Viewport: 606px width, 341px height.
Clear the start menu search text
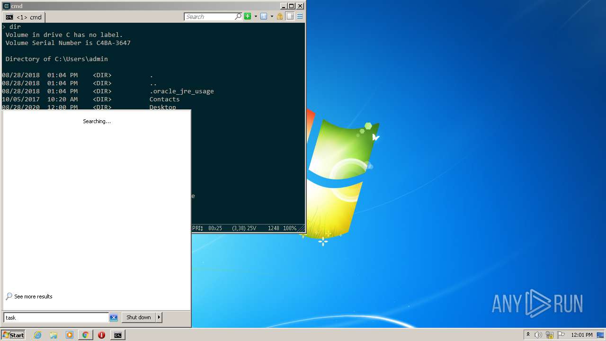[x=114, y=318]
